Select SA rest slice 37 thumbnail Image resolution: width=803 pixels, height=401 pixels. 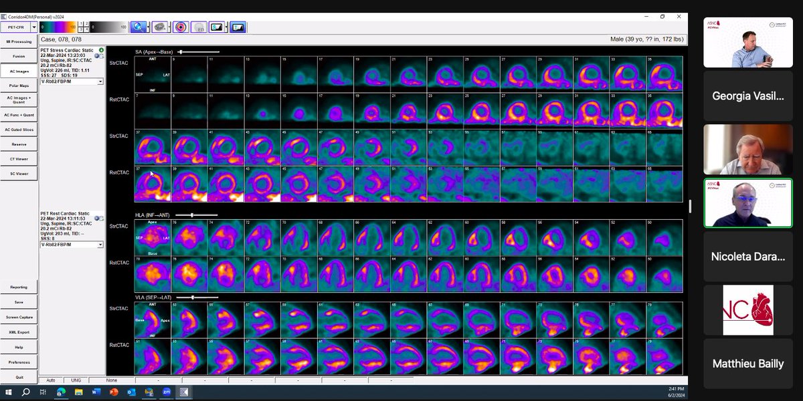coord(153,184)
